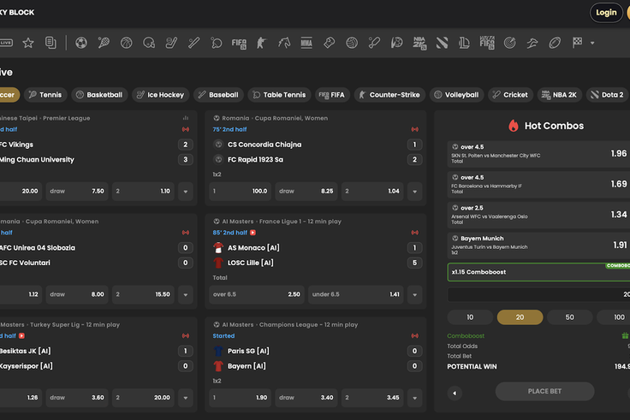Viewport: 630px width, 420px height.
Task: Select the Darts target icon
Action: 510,43
